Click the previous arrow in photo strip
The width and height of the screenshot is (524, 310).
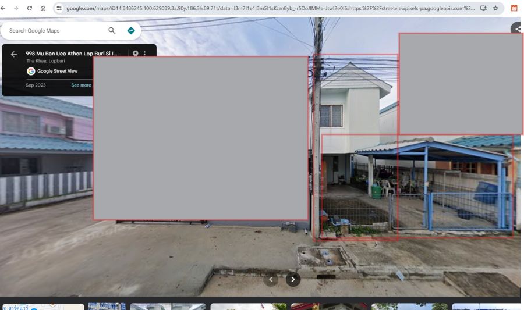(271, 279)
